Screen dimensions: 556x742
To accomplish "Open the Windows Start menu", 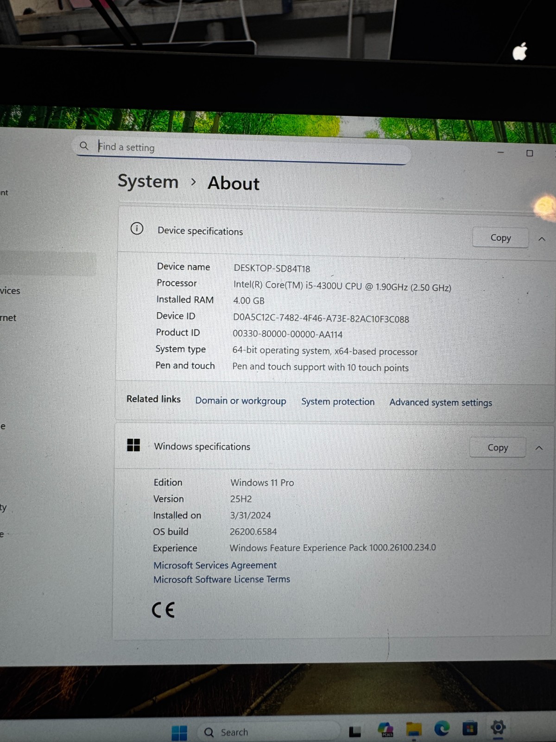I will point(179,732).
